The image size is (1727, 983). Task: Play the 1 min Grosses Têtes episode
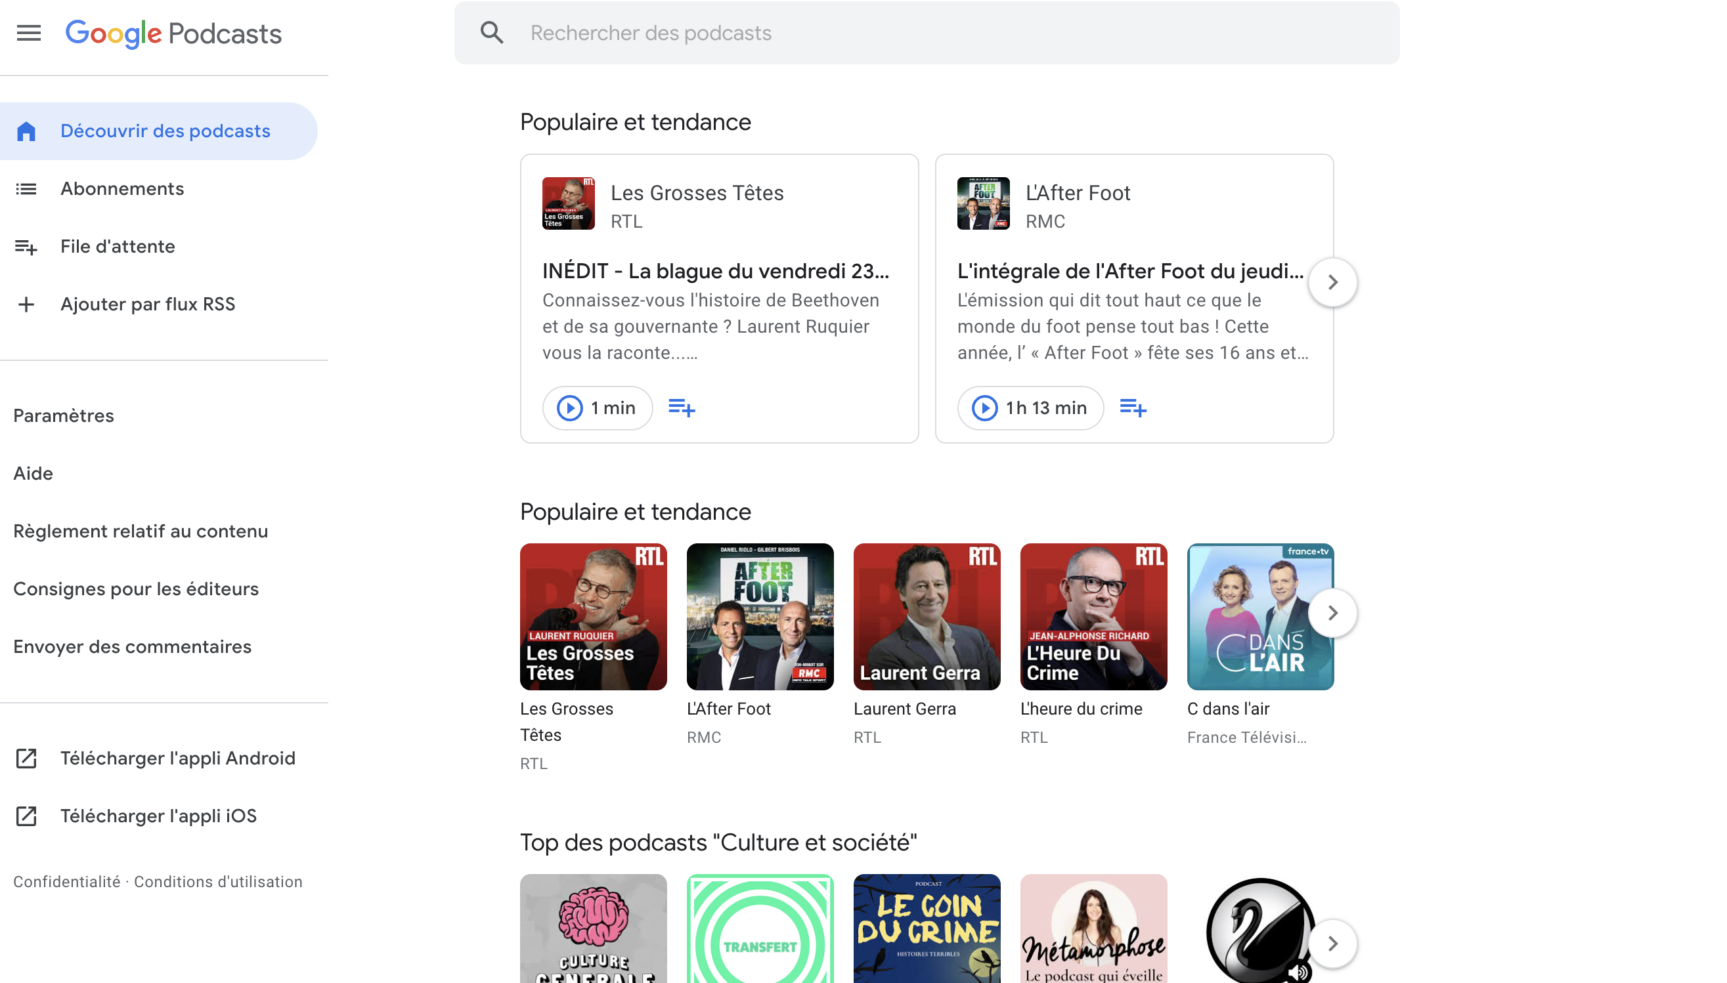click(597, 408)
